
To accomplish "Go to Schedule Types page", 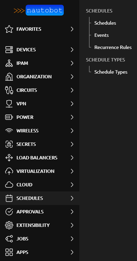I will 111,72.
